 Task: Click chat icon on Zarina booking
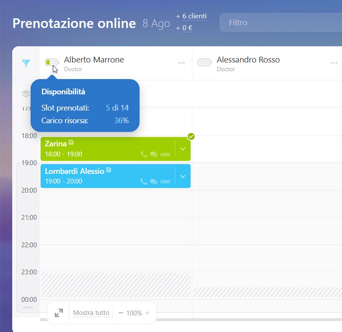(154, 154)
